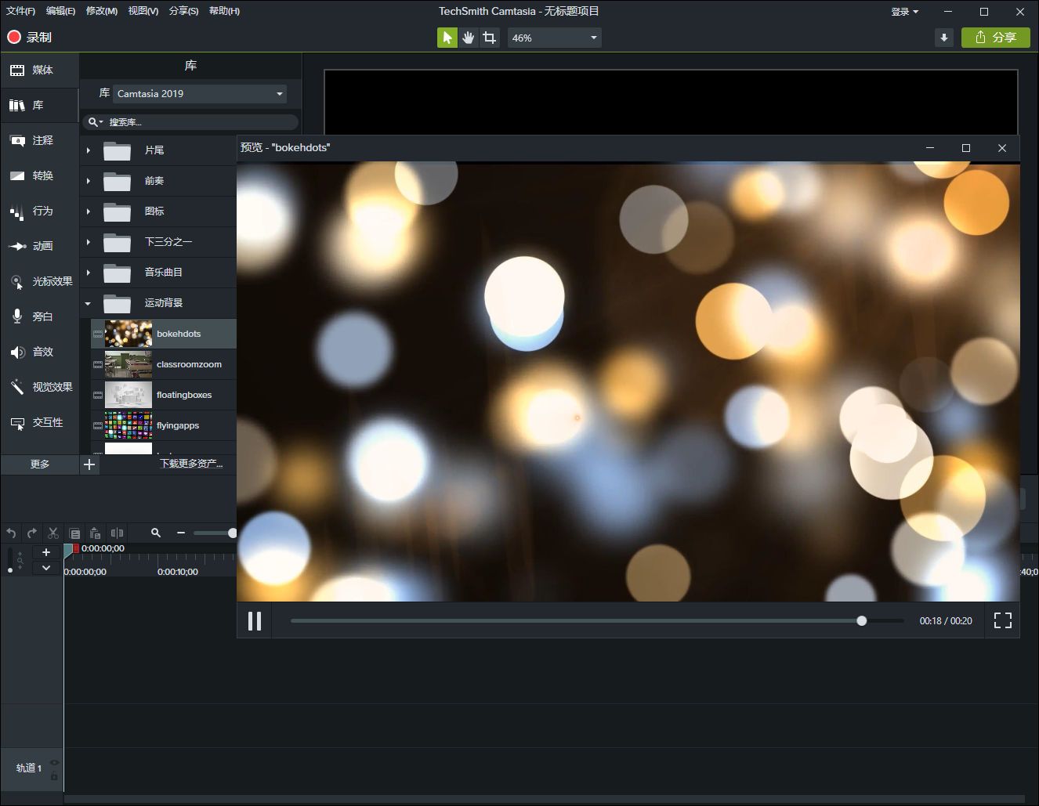Image resolution: width=1039 pixels, height=806 pixels.
Task: Click the track height slider handle
Action: click(x=9, y=570)
